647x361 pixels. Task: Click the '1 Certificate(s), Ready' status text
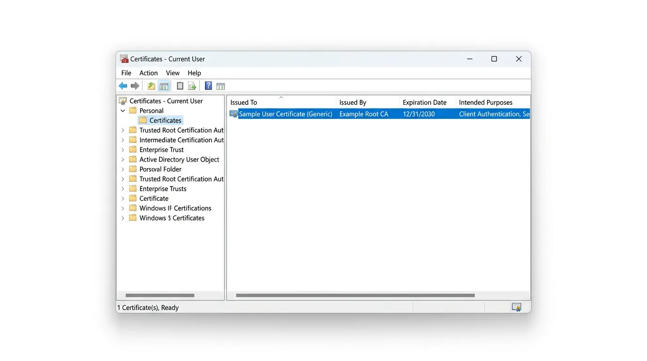(x=148, y=307)
